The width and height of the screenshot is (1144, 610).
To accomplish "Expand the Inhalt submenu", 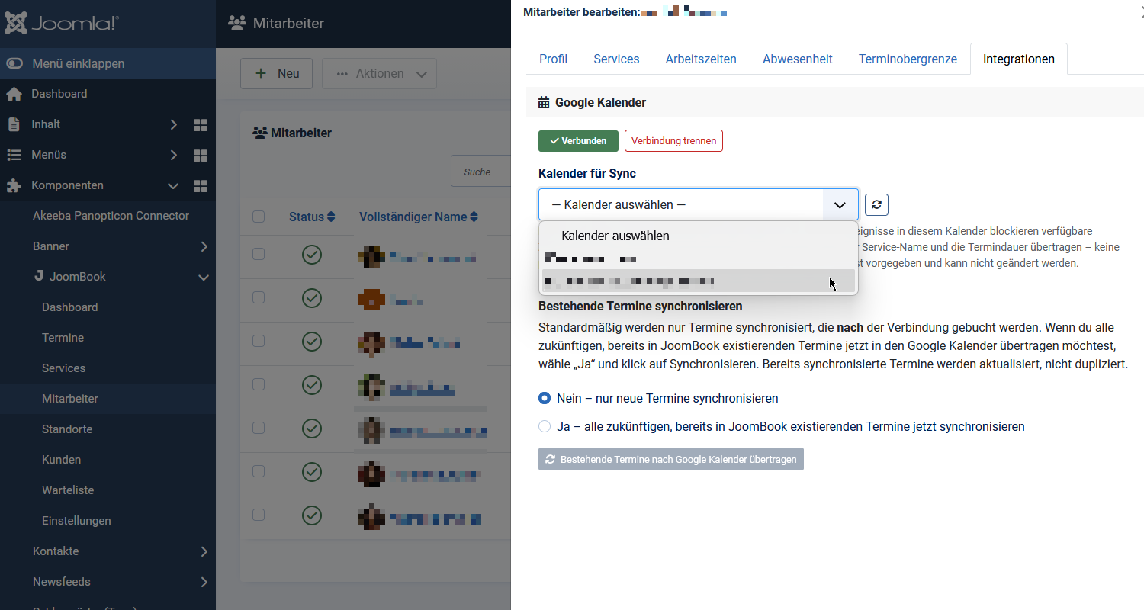I will pos(174,124).
